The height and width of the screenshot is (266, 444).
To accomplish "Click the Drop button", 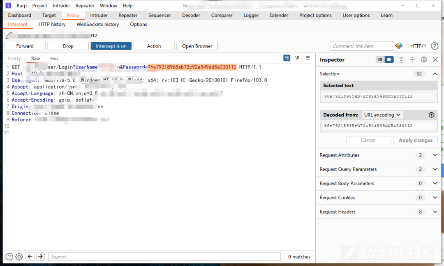I will tap(68, 46).
